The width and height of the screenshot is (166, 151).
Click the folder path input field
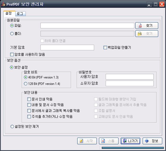87,34
